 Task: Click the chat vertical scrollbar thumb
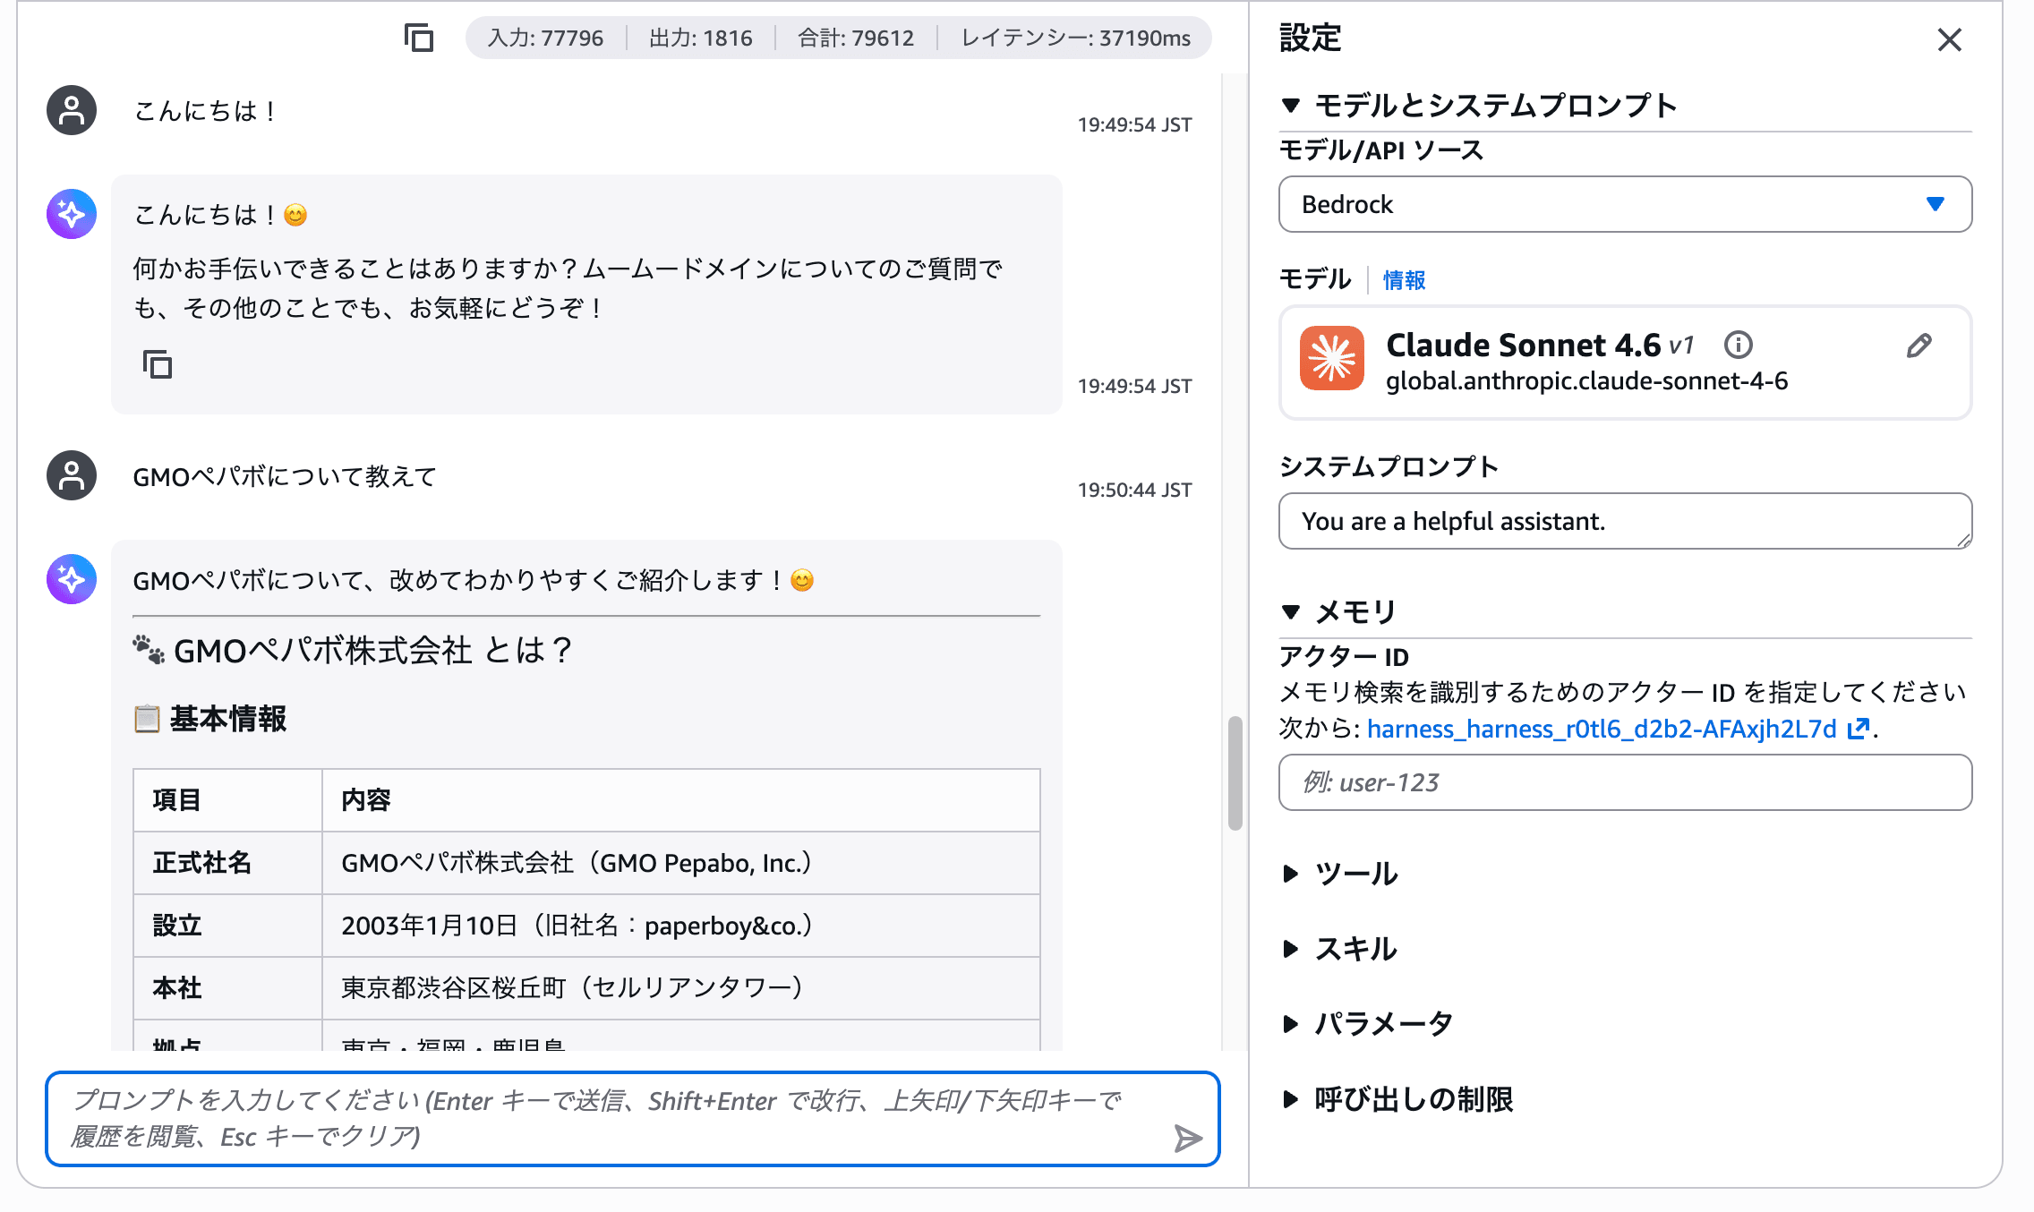[1235, 773]
